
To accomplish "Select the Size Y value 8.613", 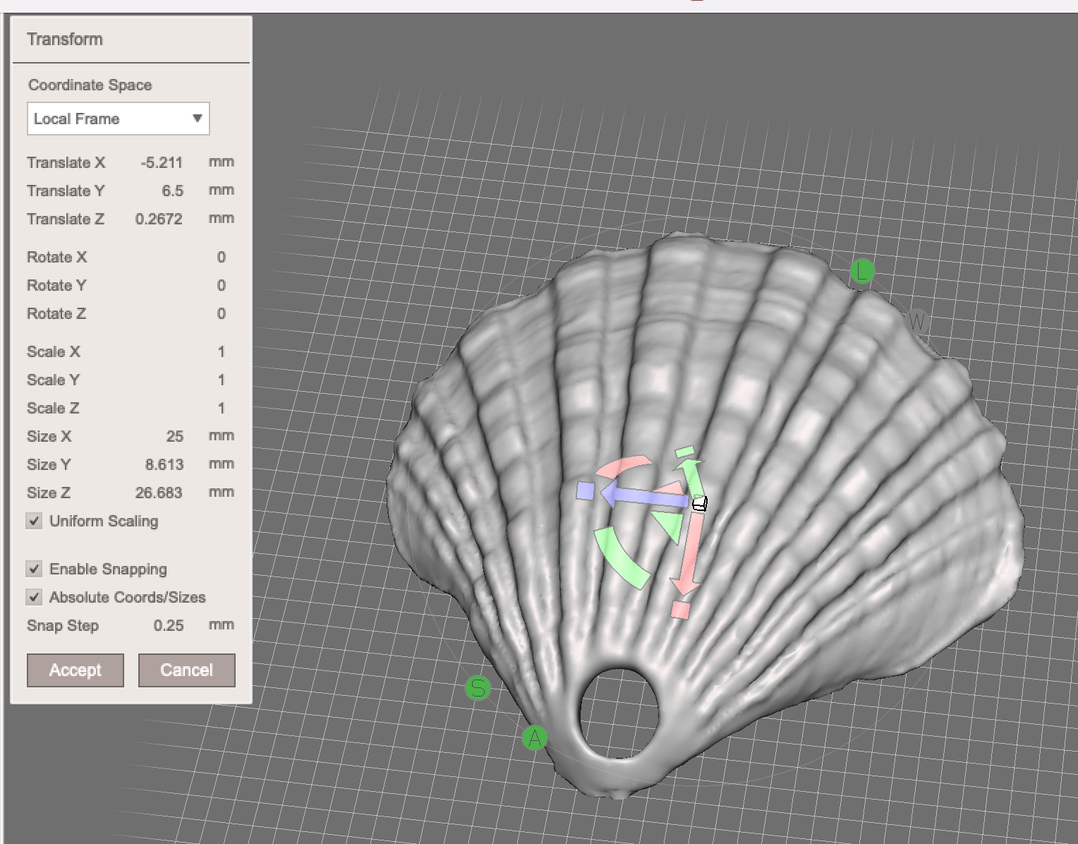I will click(164, 464).
